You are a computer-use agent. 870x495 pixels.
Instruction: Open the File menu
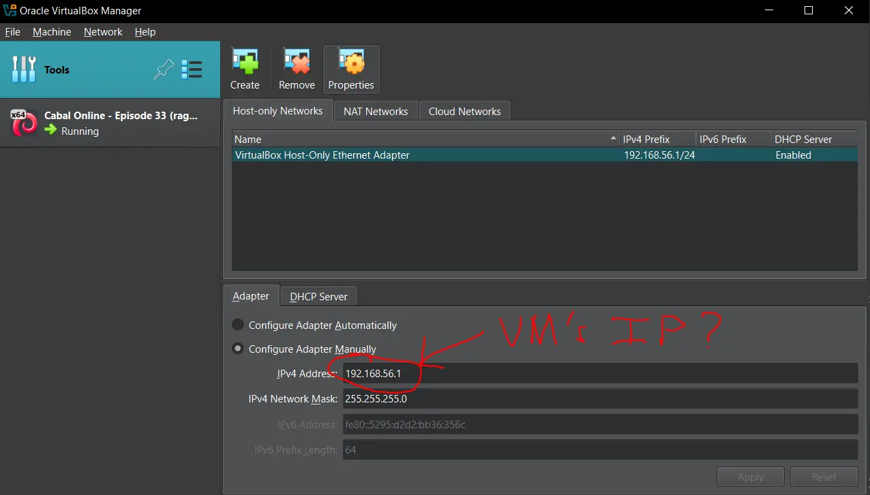point(13,32)
